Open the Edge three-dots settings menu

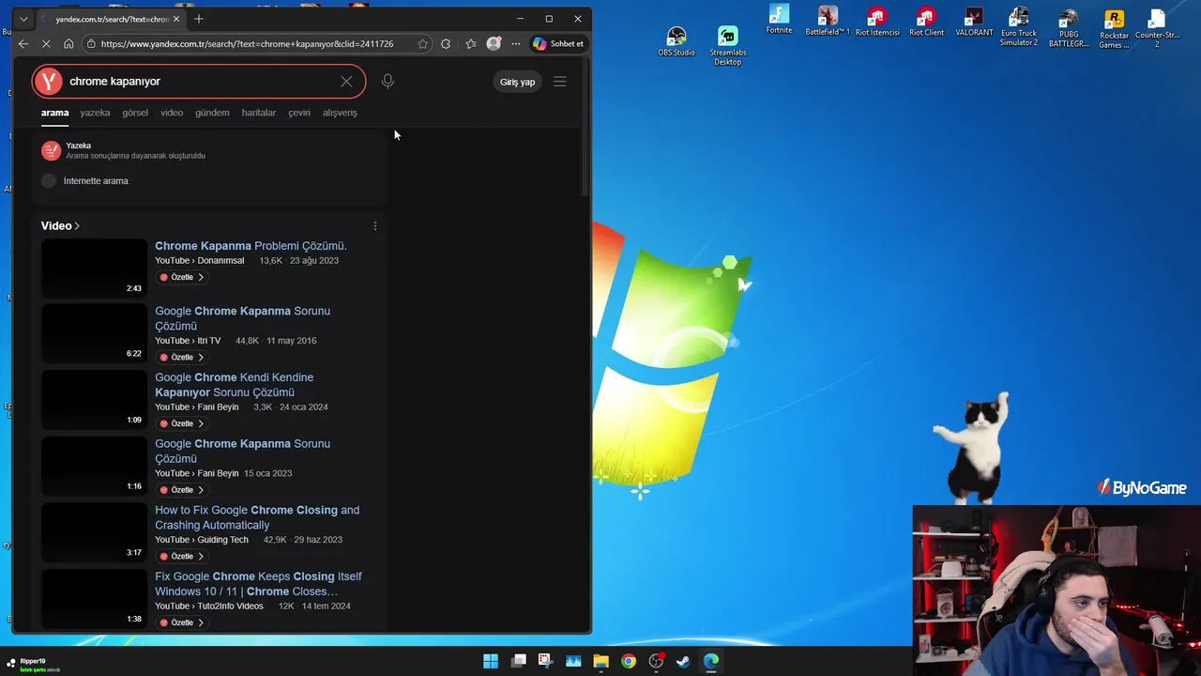pyautogui.click(x=515, y=43)
